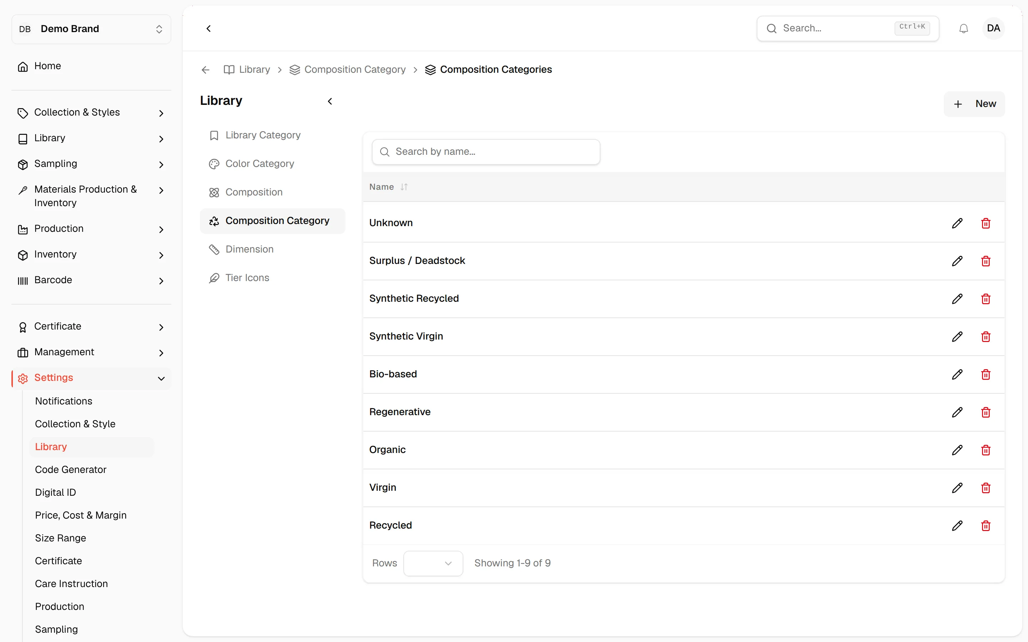
Task: Expand the Sampling sidebar section
Action: [91, 164]
